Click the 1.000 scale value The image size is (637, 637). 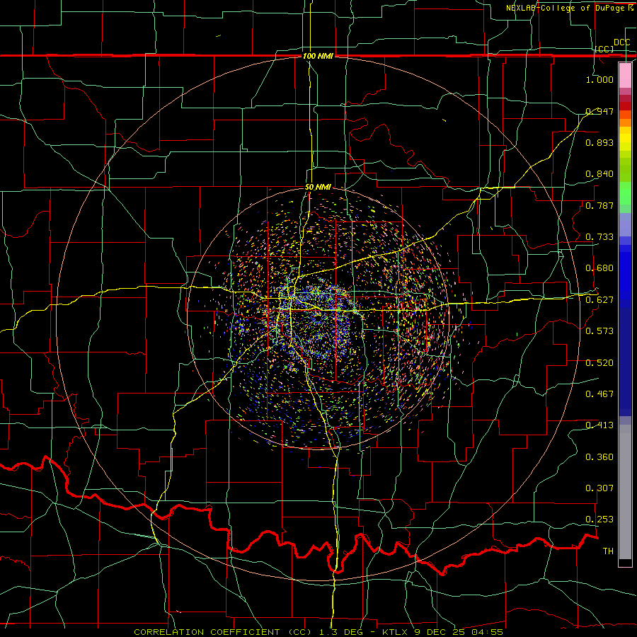pos(599,79)
